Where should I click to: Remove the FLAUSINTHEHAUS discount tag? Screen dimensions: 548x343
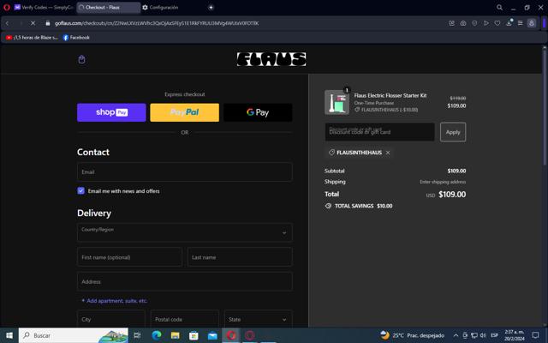(388, 153)
